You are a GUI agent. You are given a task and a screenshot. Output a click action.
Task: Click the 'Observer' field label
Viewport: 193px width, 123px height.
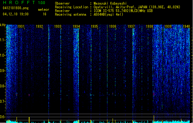point(62,3)
